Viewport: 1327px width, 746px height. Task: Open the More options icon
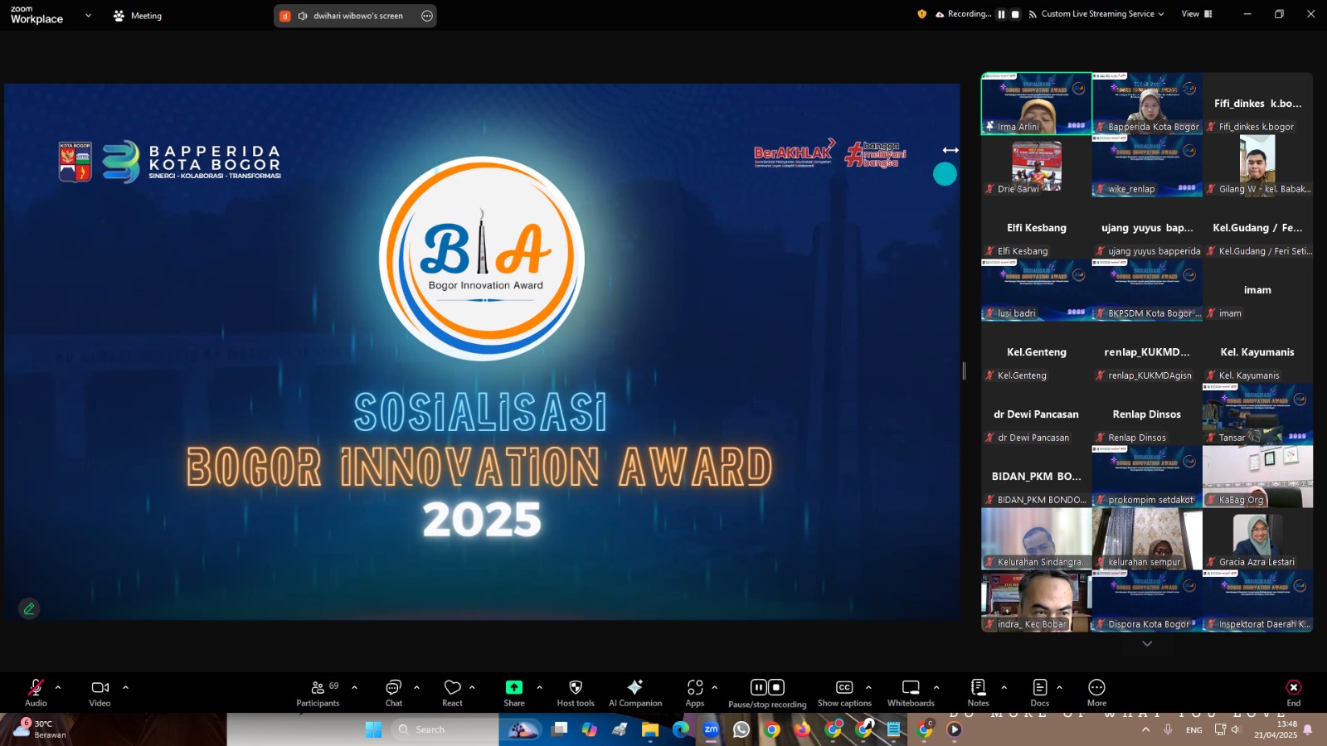click(1096, 687)
